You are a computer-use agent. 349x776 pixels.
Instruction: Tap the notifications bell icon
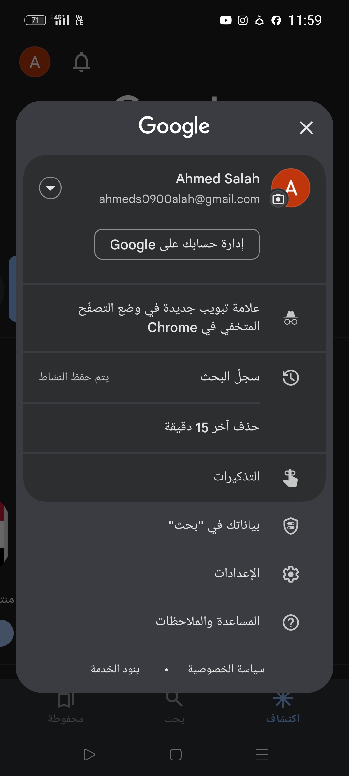(81, 62)
